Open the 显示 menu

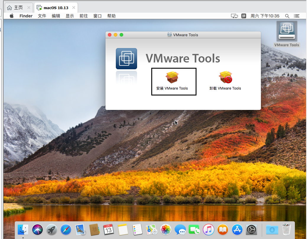[70, 16]
